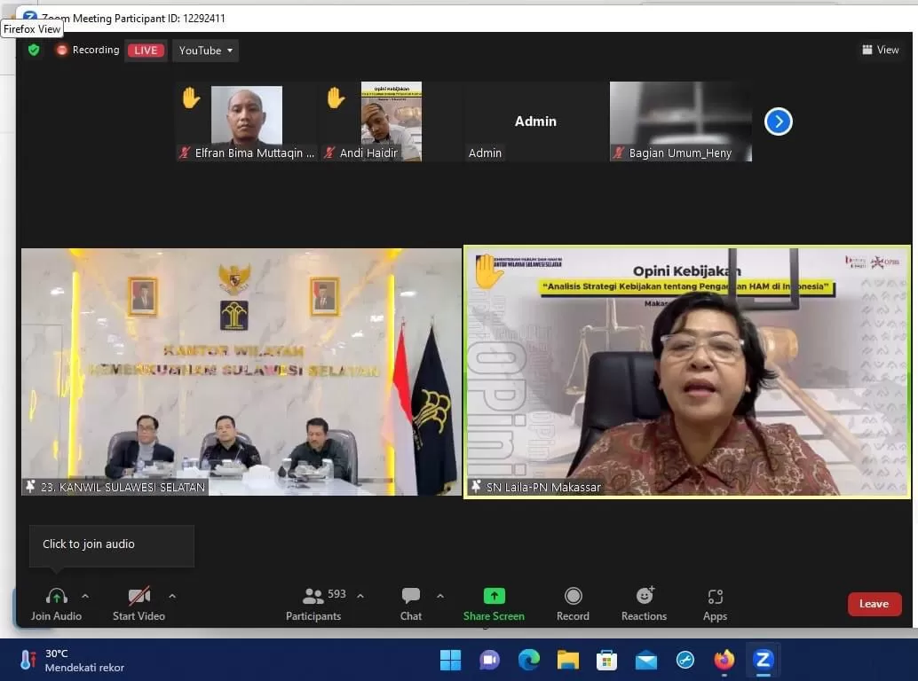
Task: Open Firefox from the taskbar
Action: 724,661
